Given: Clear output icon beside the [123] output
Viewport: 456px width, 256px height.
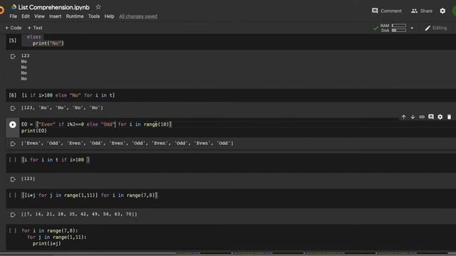Looking at the screenshot, I should pyautogui.click(x=13, y=179).
